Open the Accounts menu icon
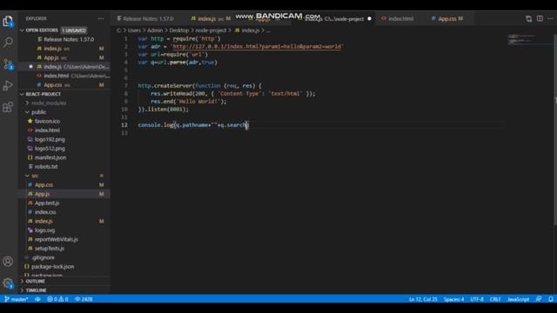 coord(8,262)
